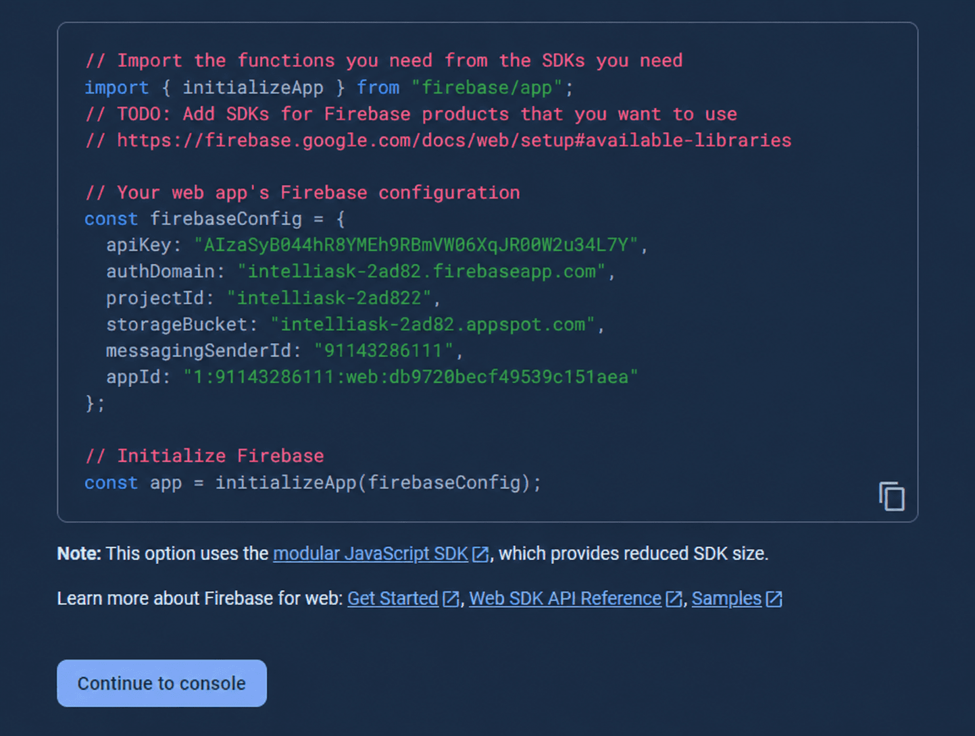Click the "// TODO: Add SDKs" comment line
Viewport: 975px width, 736px height.
(x=411, y=114)
